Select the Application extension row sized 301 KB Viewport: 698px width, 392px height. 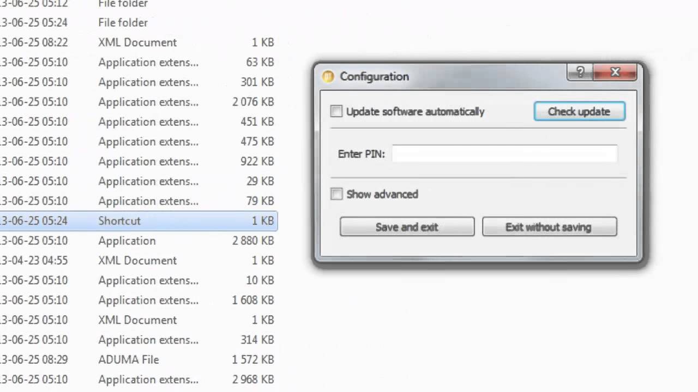pos(139,82)
